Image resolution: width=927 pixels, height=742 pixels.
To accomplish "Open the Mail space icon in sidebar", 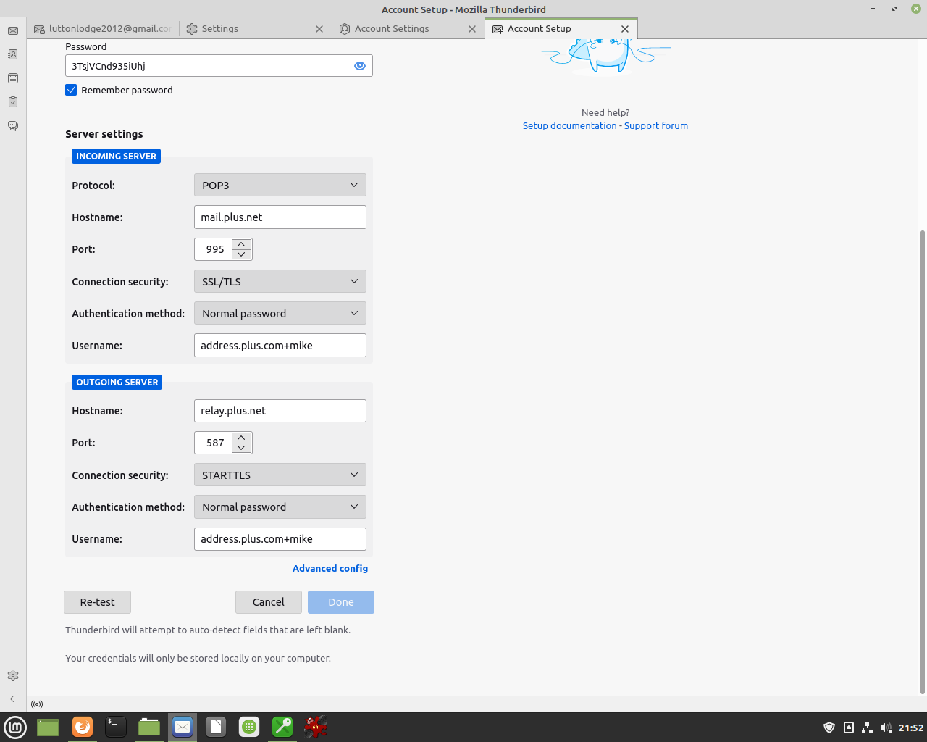I will [13, 30].
